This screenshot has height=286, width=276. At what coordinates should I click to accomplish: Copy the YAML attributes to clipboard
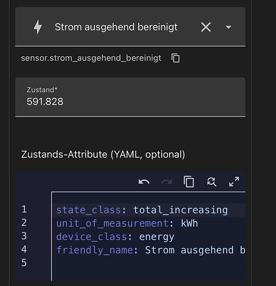[x=189, y=182]
